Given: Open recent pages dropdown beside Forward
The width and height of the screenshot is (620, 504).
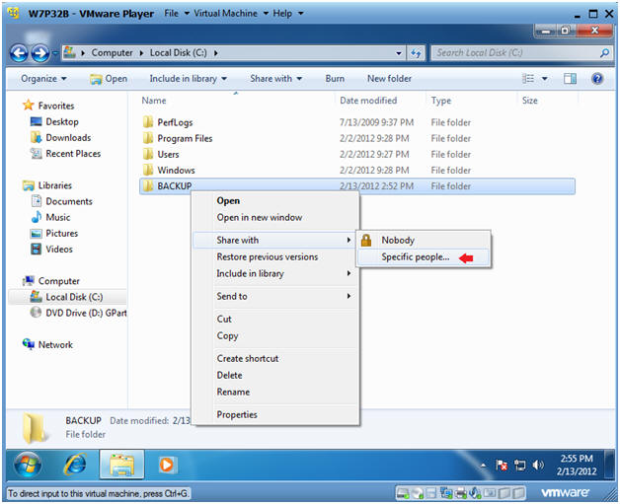Looking at the screenshot, I should (x=55, y=53).
